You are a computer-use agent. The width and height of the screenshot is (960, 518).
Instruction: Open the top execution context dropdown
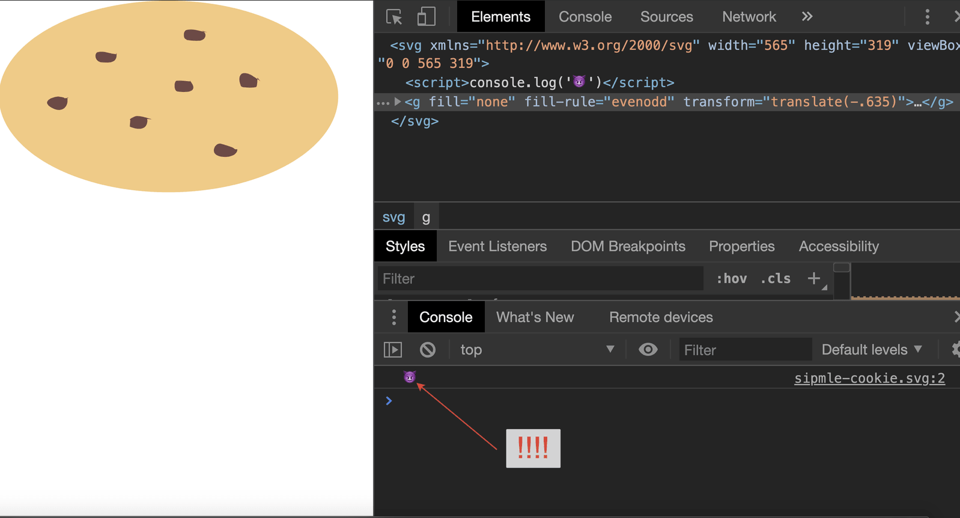coord(537,350)
